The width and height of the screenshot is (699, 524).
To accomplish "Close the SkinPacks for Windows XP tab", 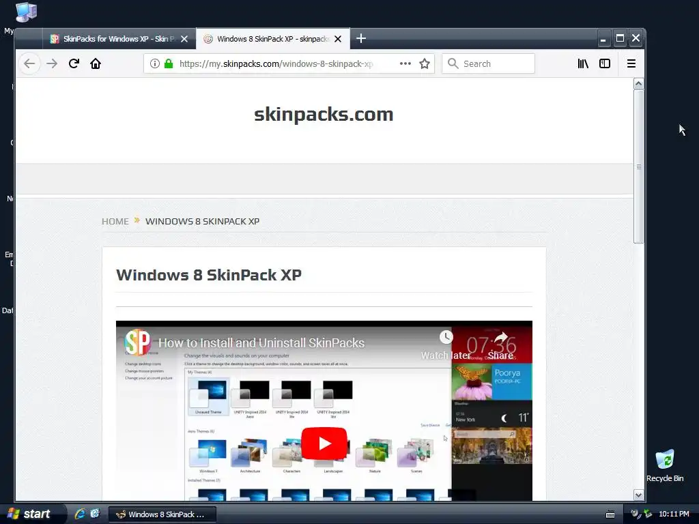I will [184, 39].
